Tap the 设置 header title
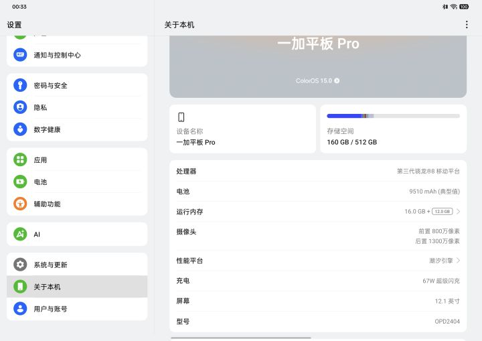This screenshot has height=341, width=482. pyautogui.click(x=15, y=25)
